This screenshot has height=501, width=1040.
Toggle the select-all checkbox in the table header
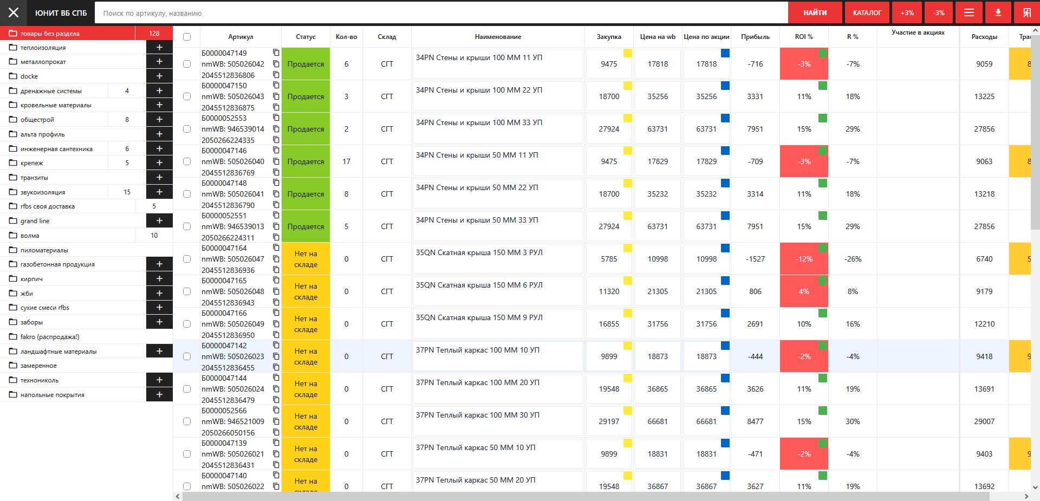tap(187, 37)
